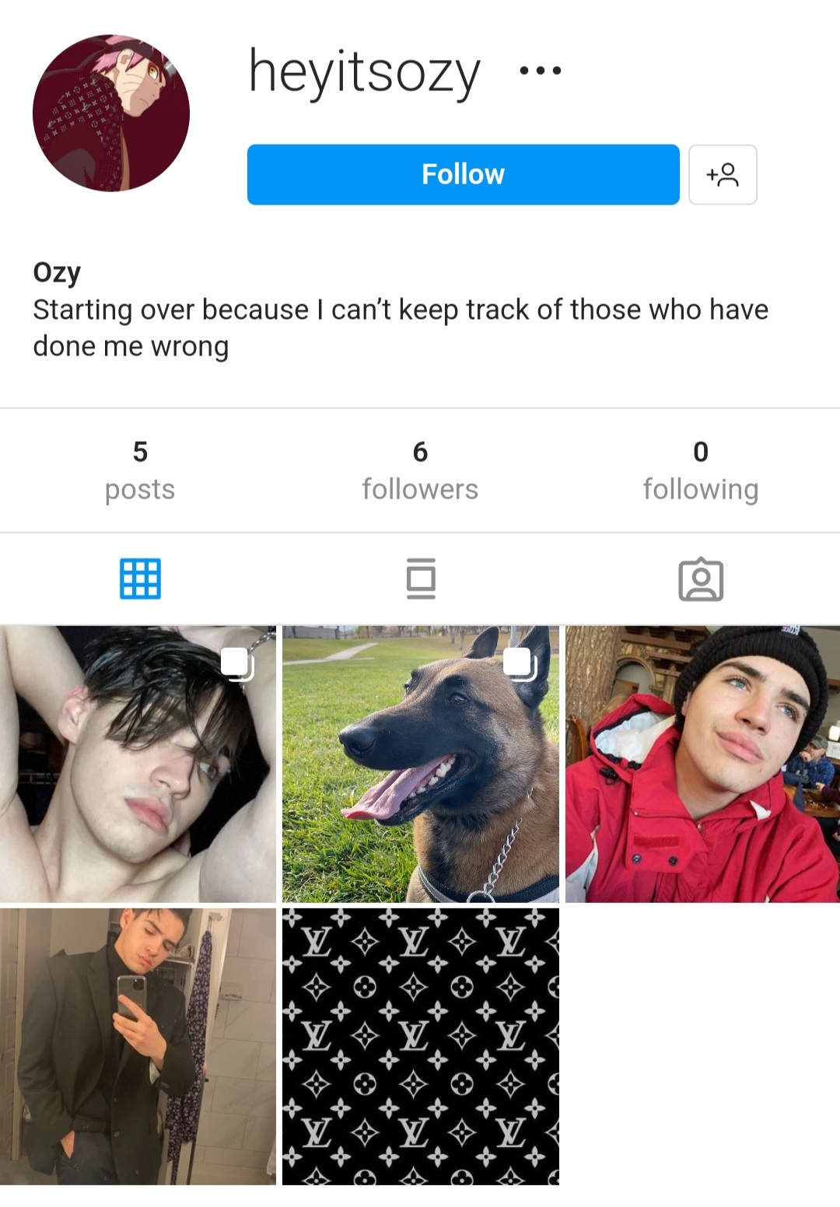Tap the multi-photo icon on dog post
840x1207 pixels.
pyautogui.click(x=520, y=664)
